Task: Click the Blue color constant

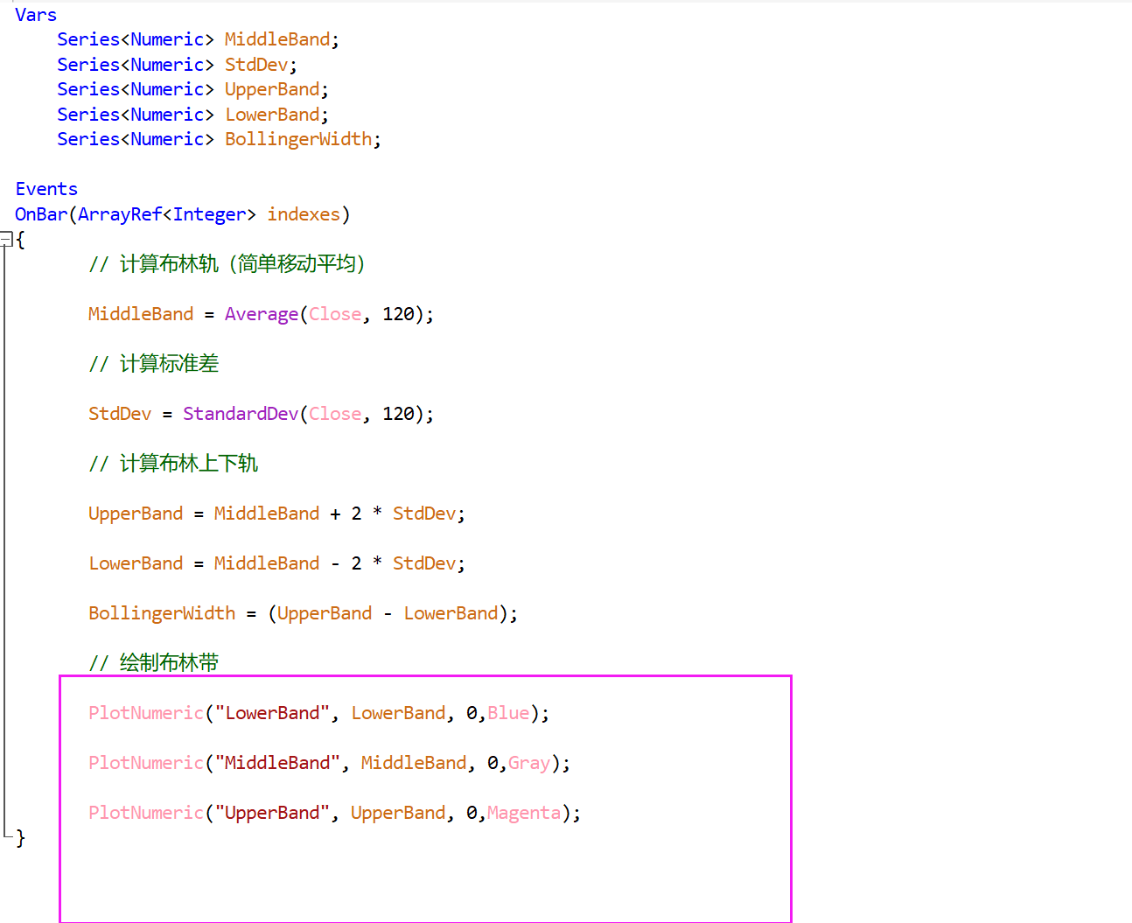Action: click(508, 713)
